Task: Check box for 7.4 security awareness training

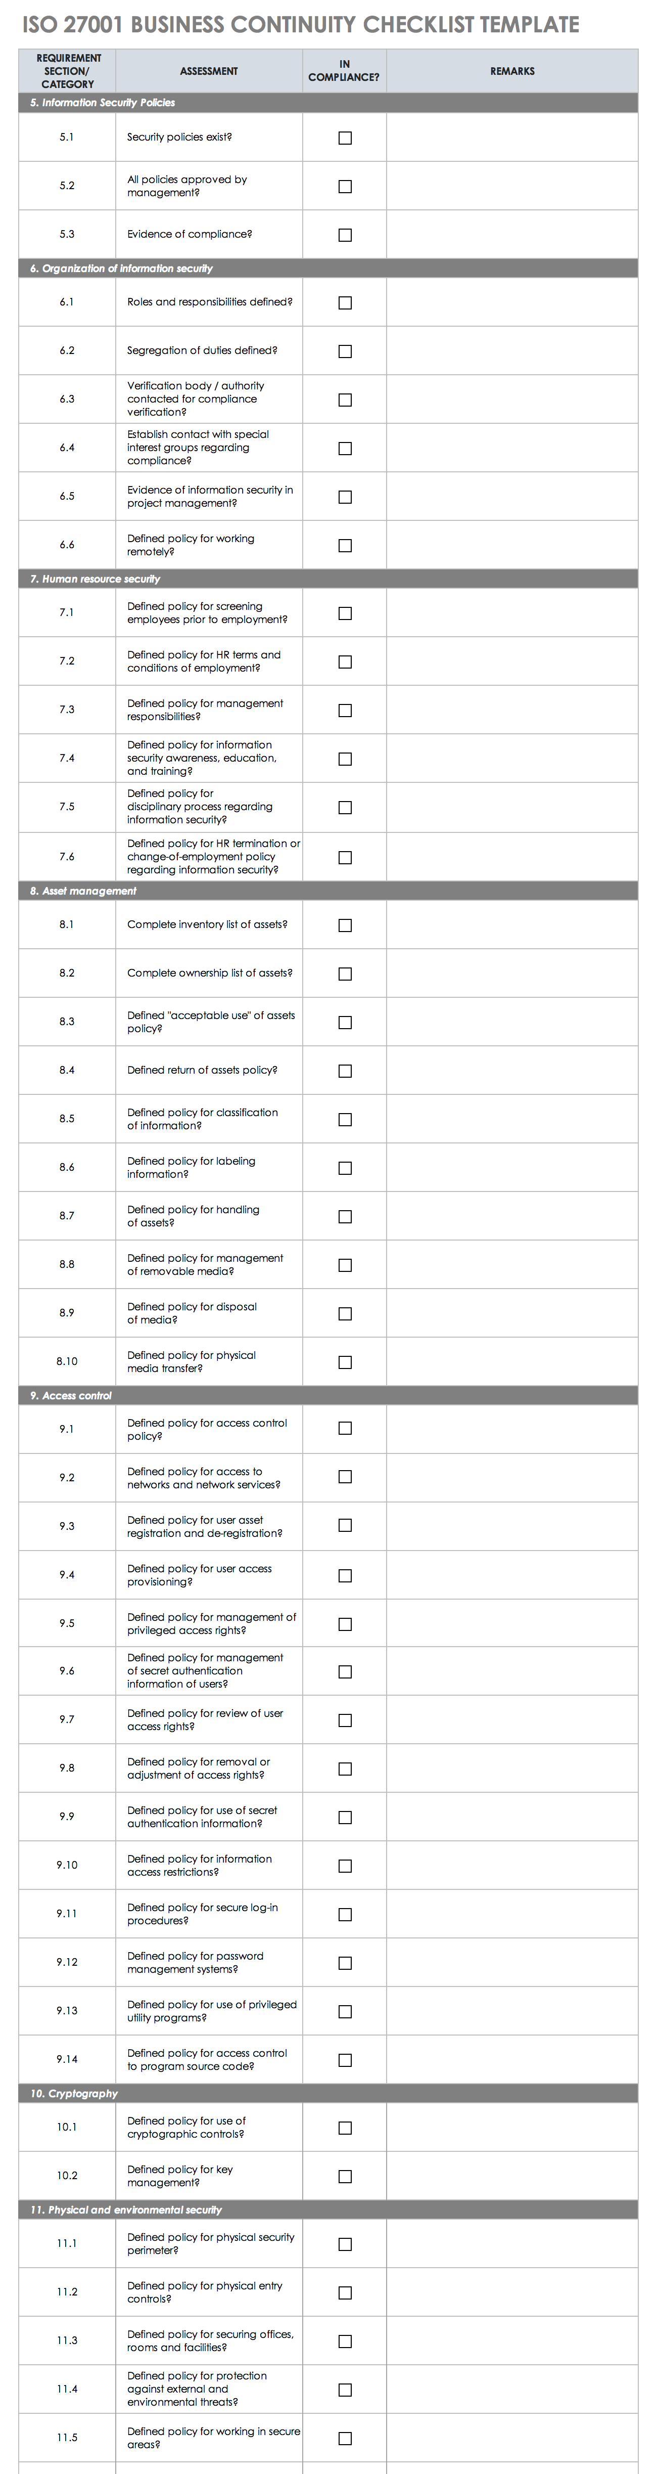Action: tap(344, 759)
